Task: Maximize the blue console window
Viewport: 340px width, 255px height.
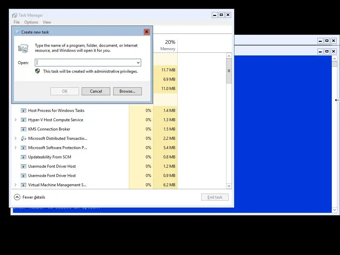Action: point(327,51)
